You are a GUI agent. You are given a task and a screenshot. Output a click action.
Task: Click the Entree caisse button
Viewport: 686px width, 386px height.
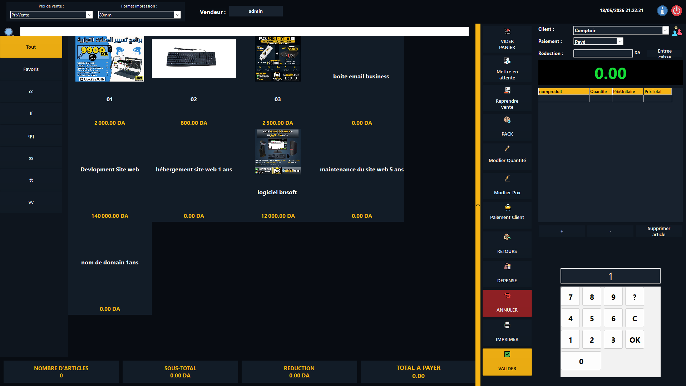pyautogui.click(x=665, y=53)
